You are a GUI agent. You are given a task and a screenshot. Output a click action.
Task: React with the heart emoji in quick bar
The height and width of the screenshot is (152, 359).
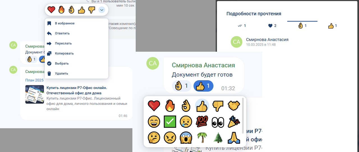point(51,10)
